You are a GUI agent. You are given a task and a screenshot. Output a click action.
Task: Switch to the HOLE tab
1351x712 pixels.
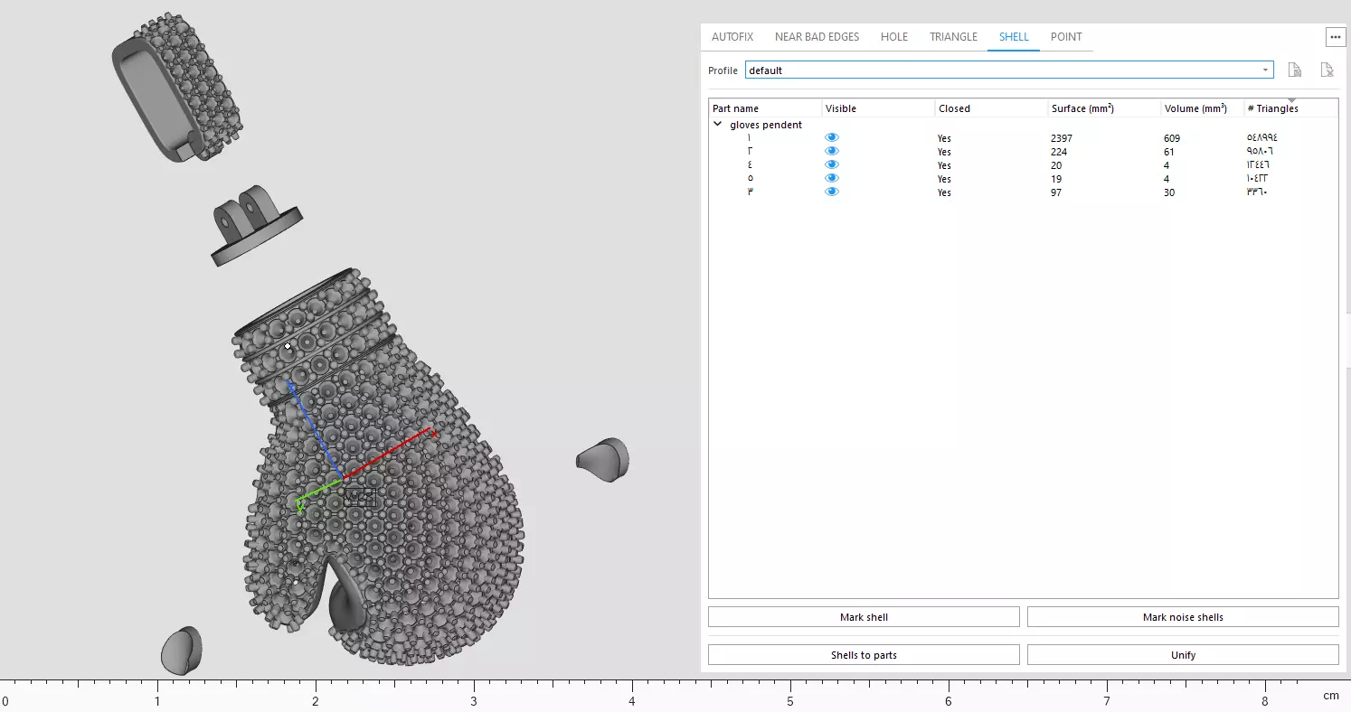(x=894, y=37)
